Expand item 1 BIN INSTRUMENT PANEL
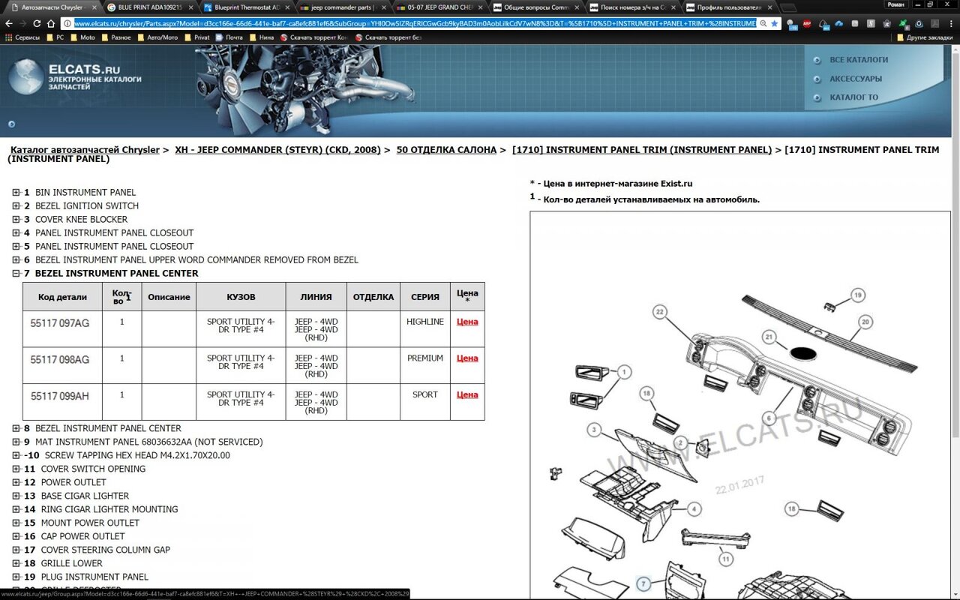The image size is (960, 600). point(16,193)
